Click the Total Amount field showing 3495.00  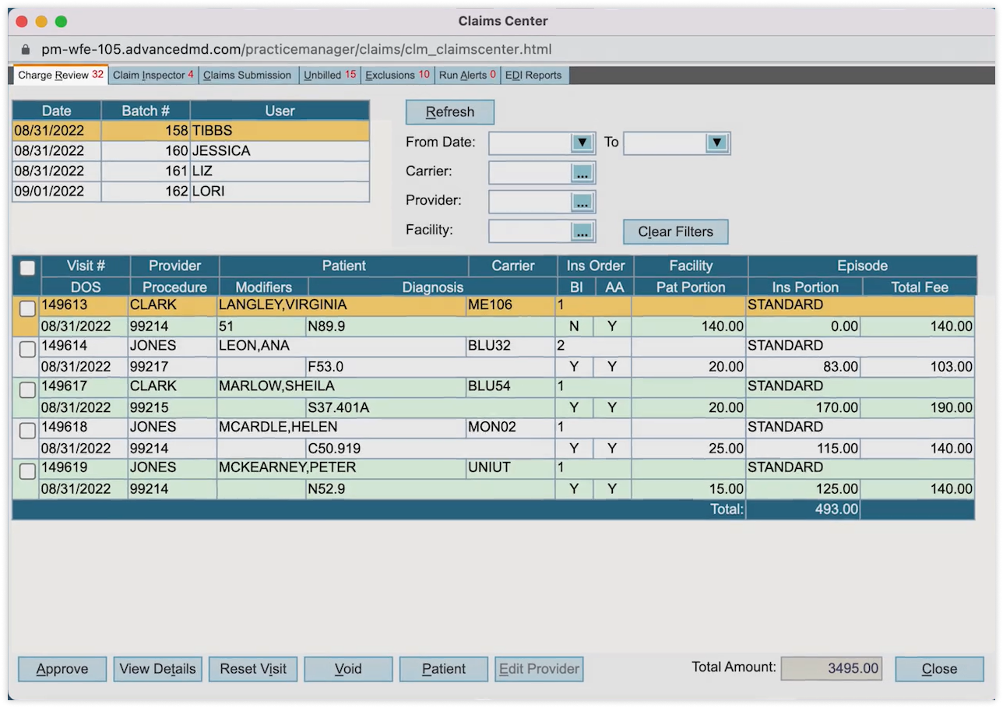832,668
